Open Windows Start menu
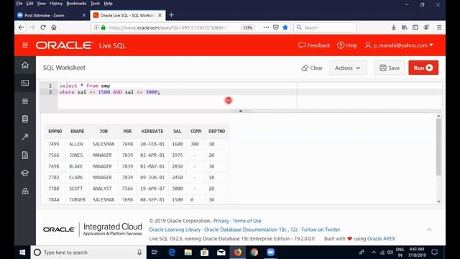 click(x=22, y=253)
